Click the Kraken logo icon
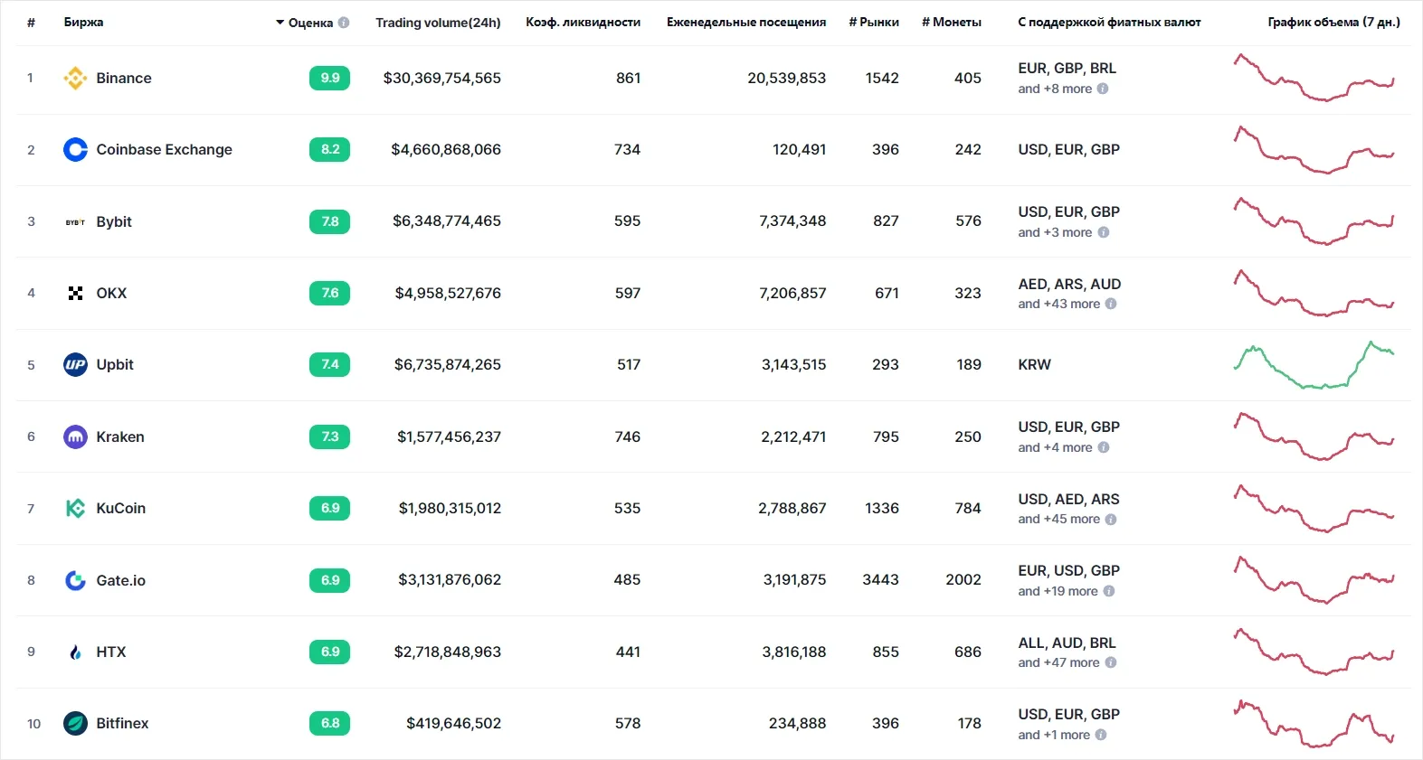This screenshot has height=760, width=1423. (x=75, y=436)
